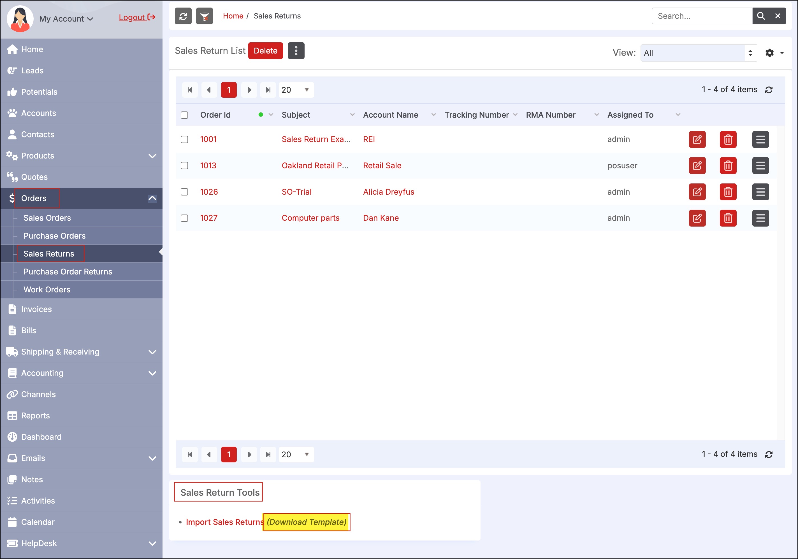This screenshot has height=559, width=798.
Task: Refresh the grid via bottom pager reload icon
Action: click(x=769, y=455)
